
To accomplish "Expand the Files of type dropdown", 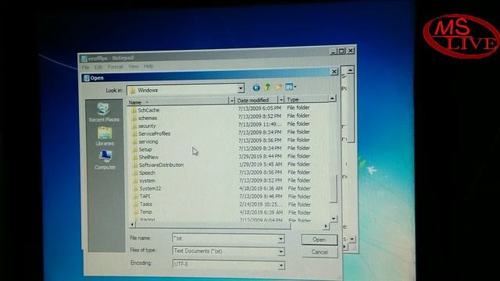I will (281, 251).
